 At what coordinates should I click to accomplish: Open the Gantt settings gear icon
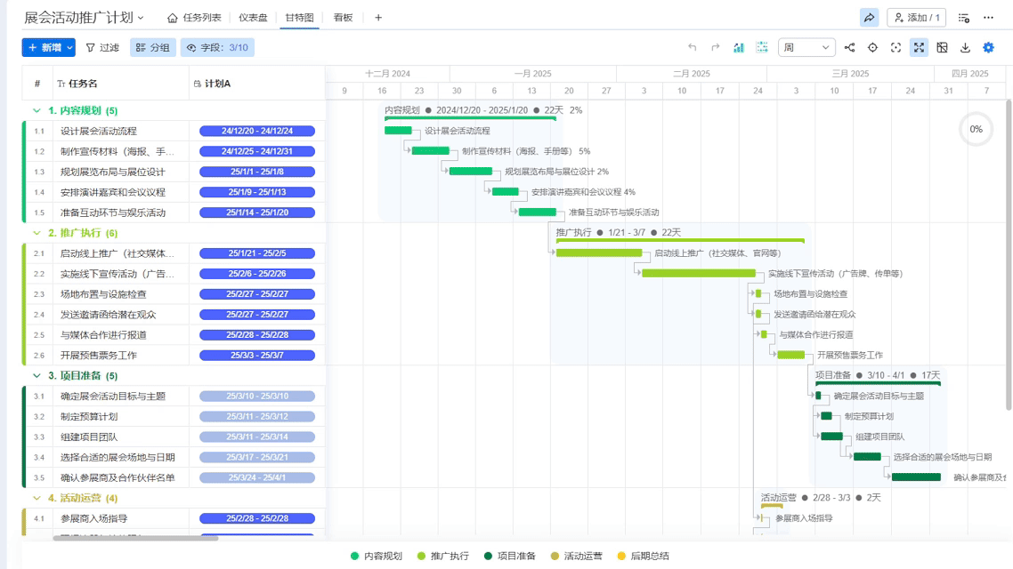click(988, 47)
